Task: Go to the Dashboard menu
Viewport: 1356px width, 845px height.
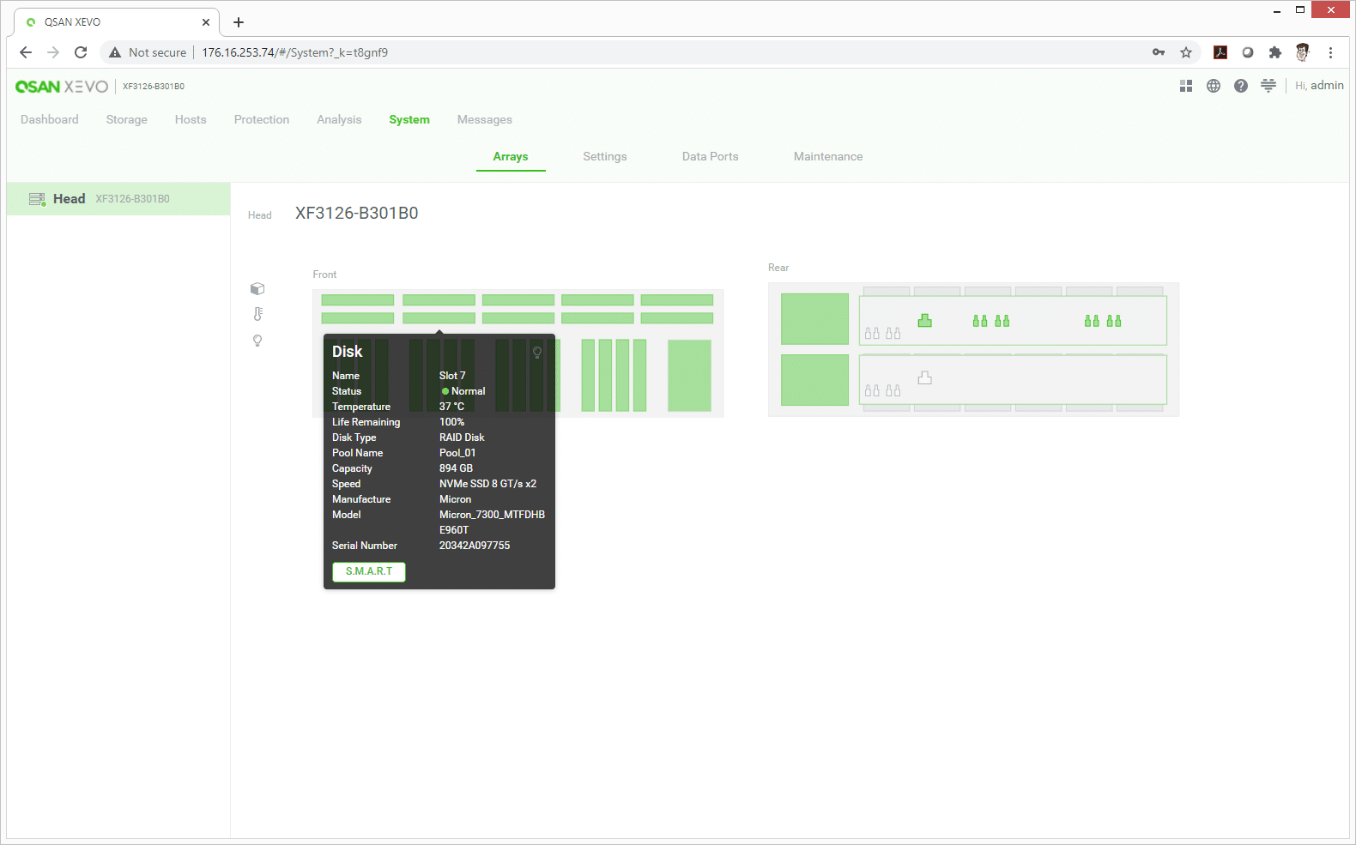Action: tap(50, 120)
